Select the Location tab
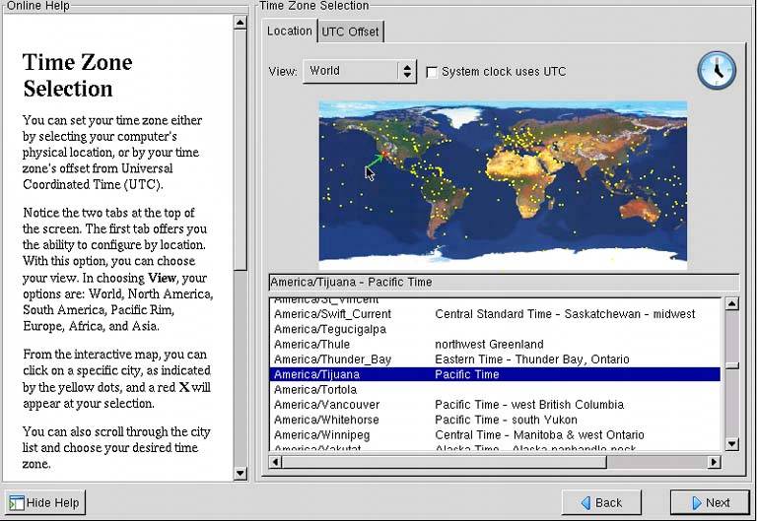This screenshot has height=521, width=757. click(289, 31)
